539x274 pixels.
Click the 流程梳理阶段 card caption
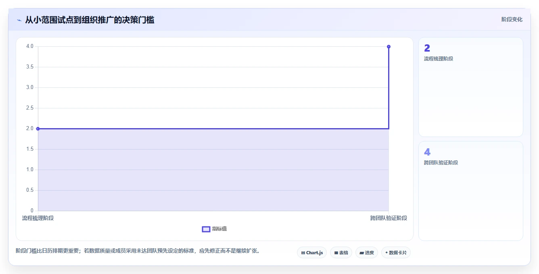coord(439,59)
